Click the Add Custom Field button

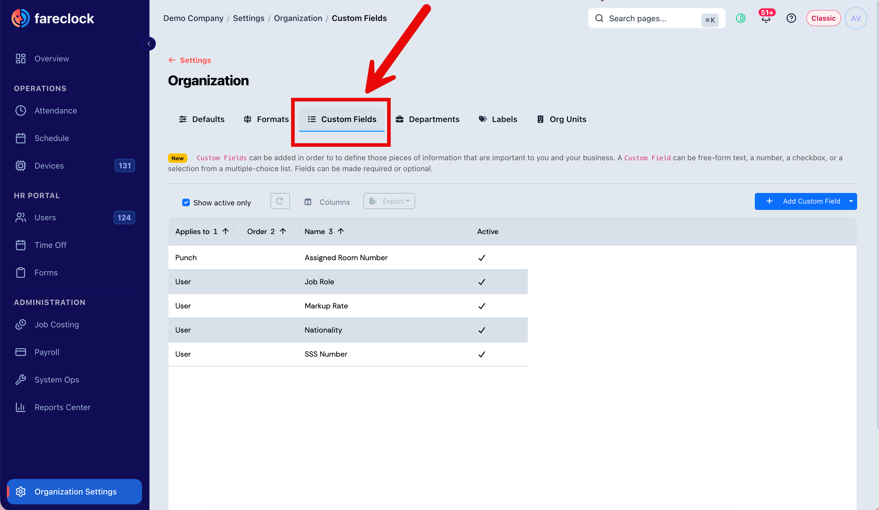[801, 201]
